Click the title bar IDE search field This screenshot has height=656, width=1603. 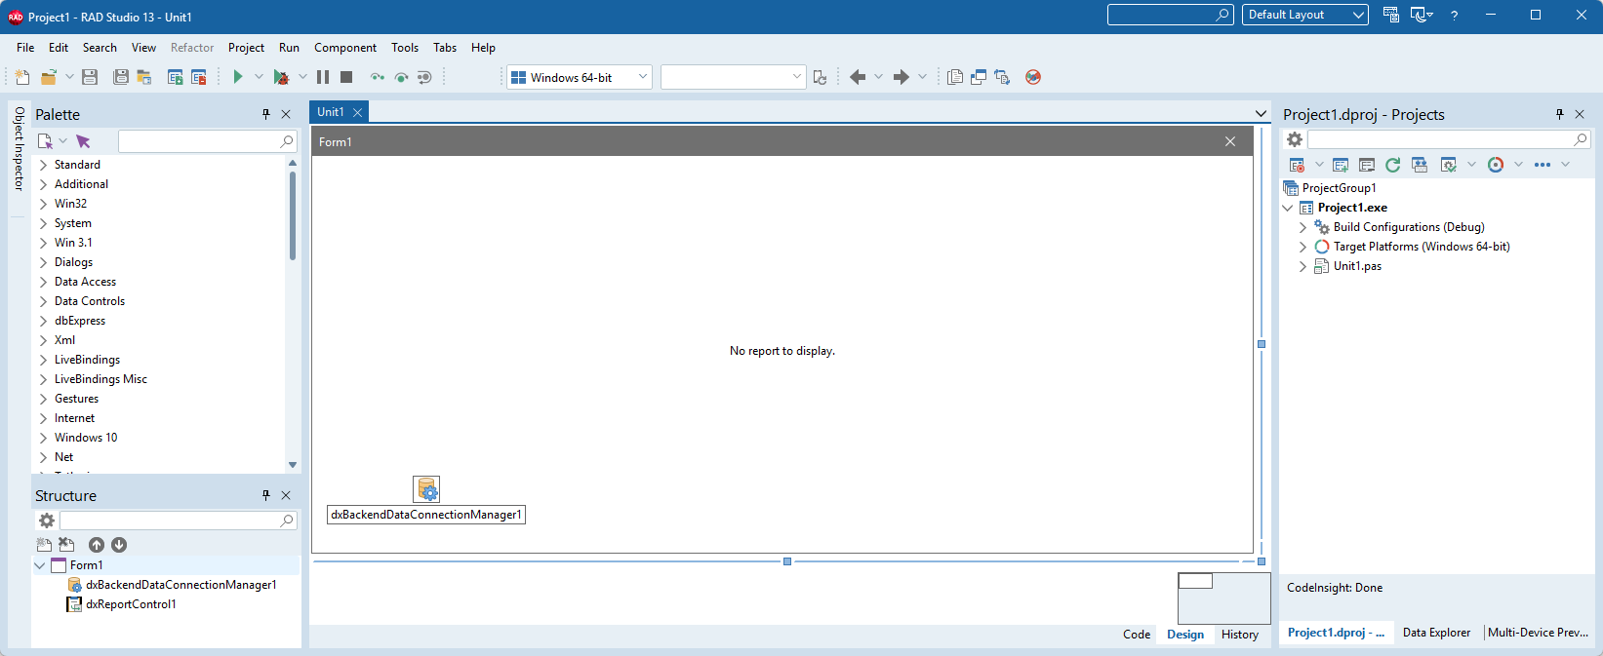click(1171, 15)
